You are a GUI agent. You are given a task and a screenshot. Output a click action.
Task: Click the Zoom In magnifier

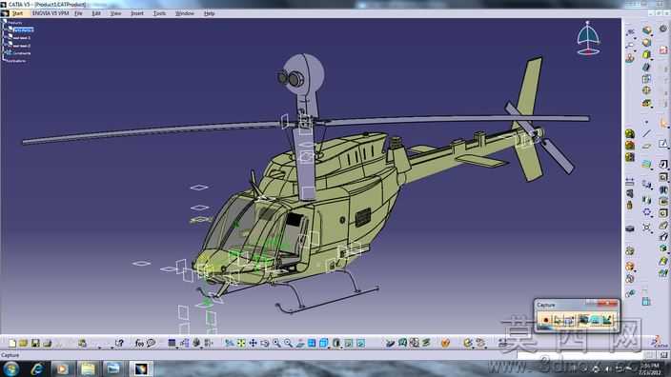[x=276, y=344]
